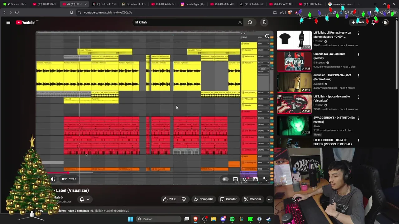Show video info card icon
The image size is (399, 224).
[x=267, y=36]
